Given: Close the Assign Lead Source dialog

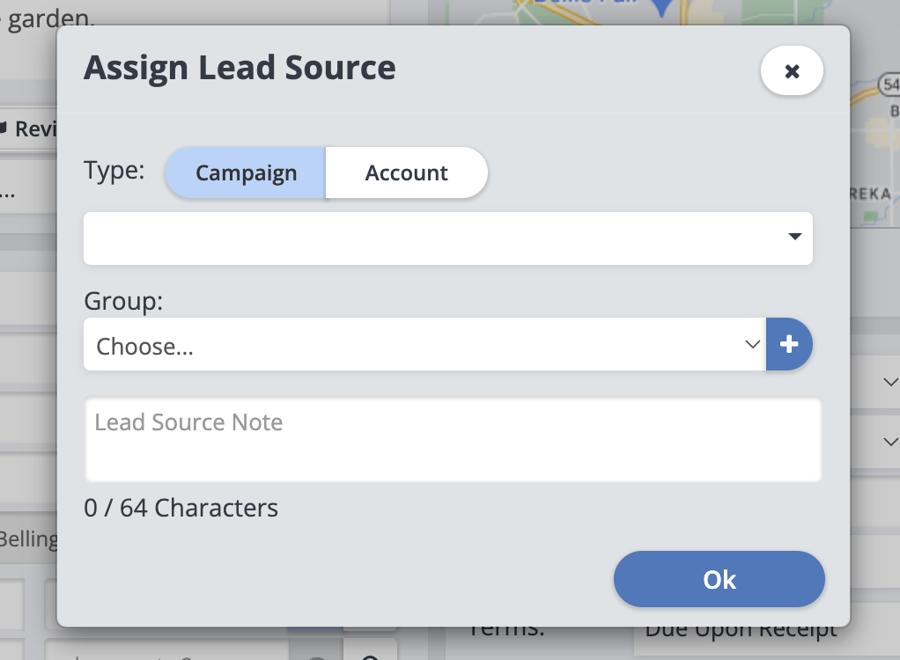Looking at the screenshot, I should (x=792, y=71).
